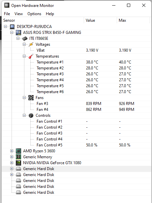Click the Generic Memory RAM icon
Viewport: 152px width, 203px height.
tap(18, 157)
